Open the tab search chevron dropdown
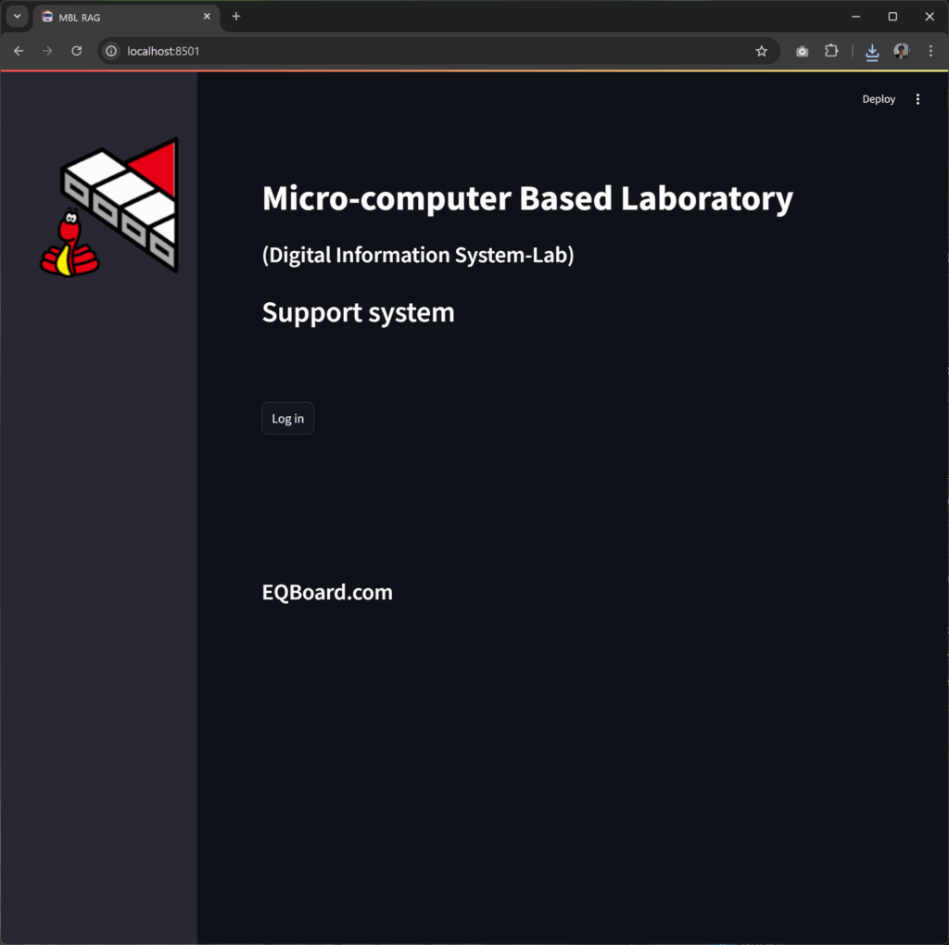Viewport: 949px width, 945px height. click(17, 17)
